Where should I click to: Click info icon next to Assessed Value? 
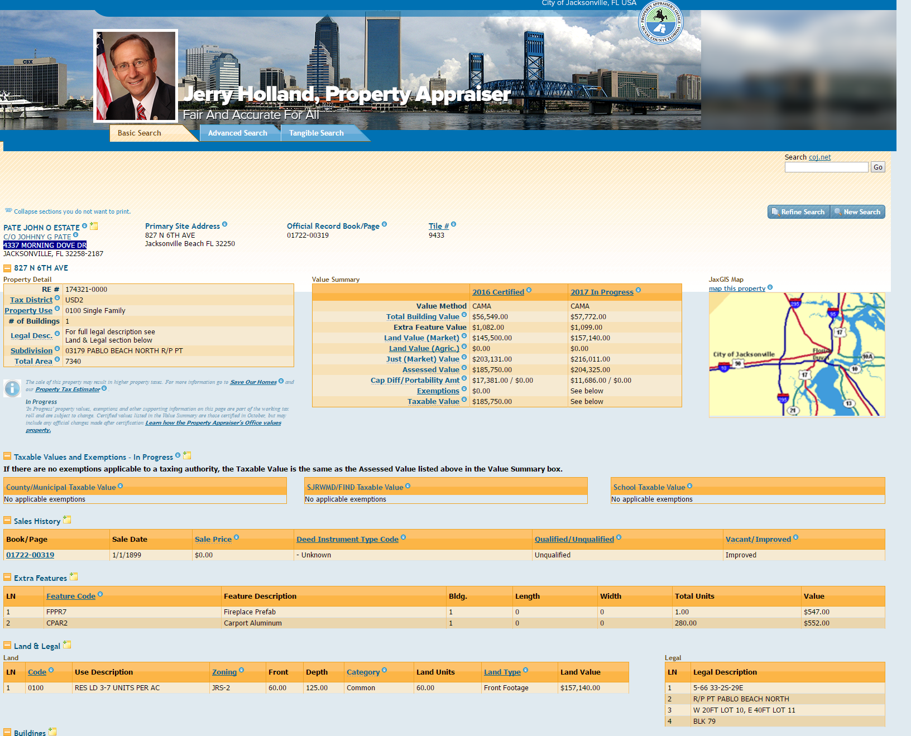[x=464, y=368]
